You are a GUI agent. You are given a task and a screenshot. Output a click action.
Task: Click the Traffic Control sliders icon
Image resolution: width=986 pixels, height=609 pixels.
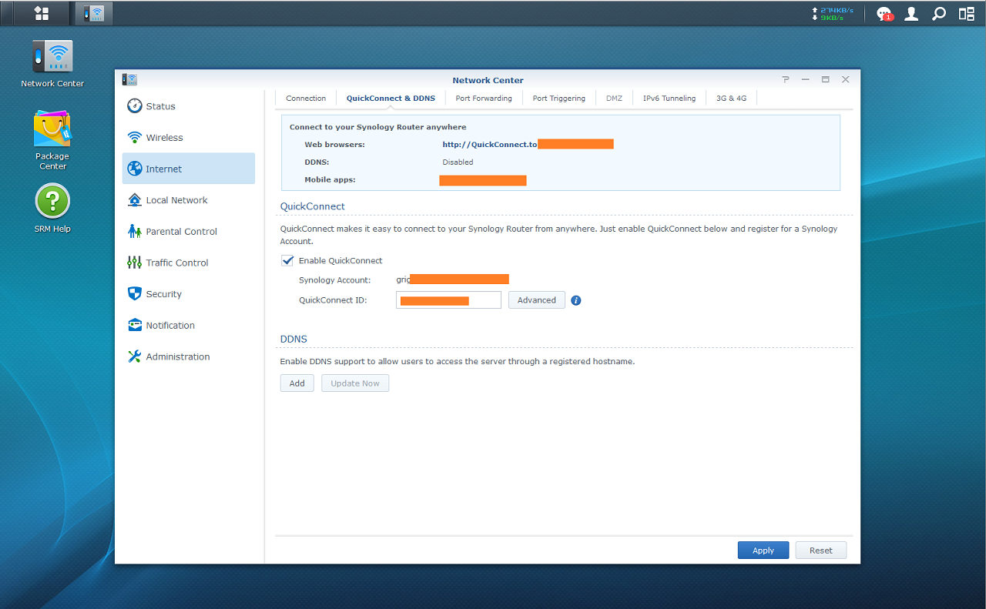tap(135, 263)
